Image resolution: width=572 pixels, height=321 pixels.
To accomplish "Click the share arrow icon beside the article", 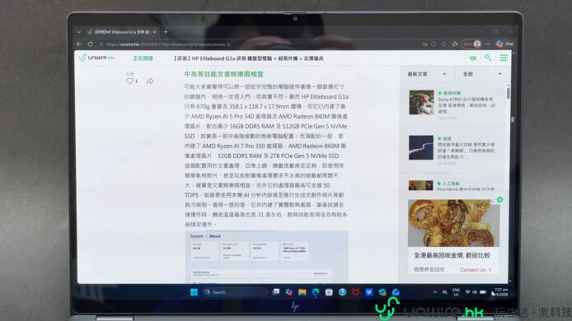I will (150, 81).
